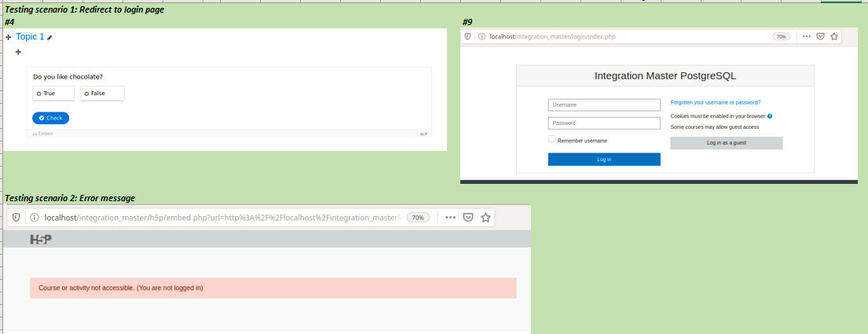Click the 'Course or activity not accessible' error message
Screen dimensions: 868x334
coord(273,288)
